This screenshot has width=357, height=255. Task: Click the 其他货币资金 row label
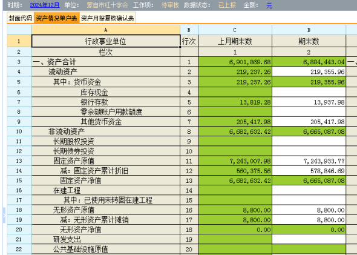[101, 122]
